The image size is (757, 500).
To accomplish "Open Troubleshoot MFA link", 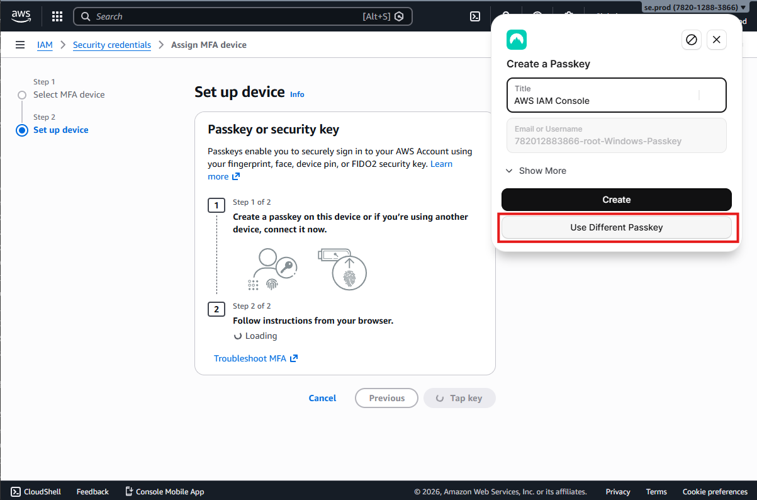I will (250, 358).
